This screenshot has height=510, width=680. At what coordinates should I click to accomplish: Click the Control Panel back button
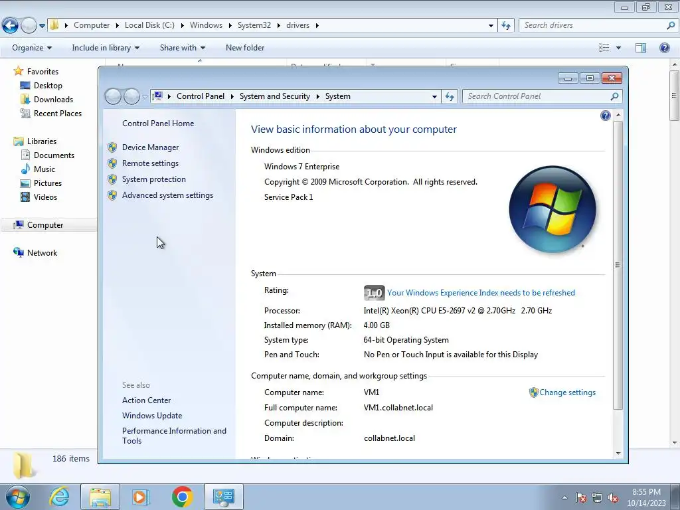[113, 96]
